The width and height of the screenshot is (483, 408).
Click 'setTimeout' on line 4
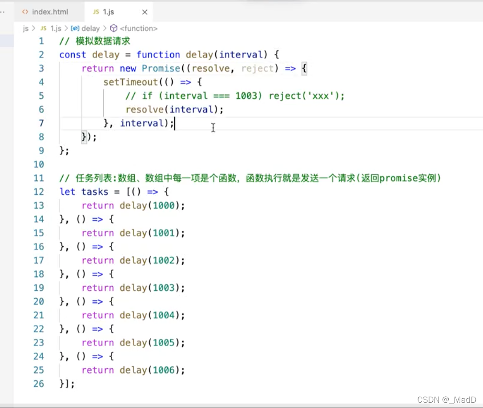pyautogui.click(x=131, y=82)
